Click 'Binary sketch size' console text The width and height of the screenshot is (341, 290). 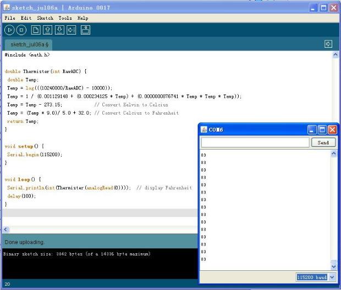point(77,254)
